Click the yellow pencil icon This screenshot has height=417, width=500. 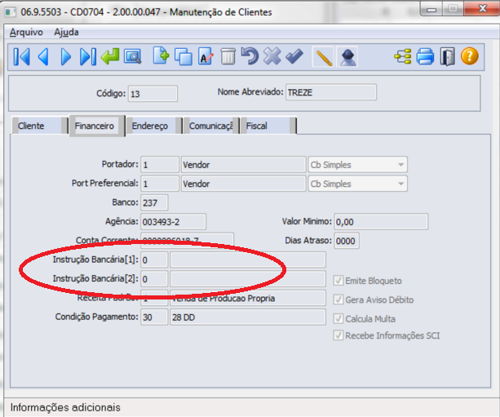[323, 57]
